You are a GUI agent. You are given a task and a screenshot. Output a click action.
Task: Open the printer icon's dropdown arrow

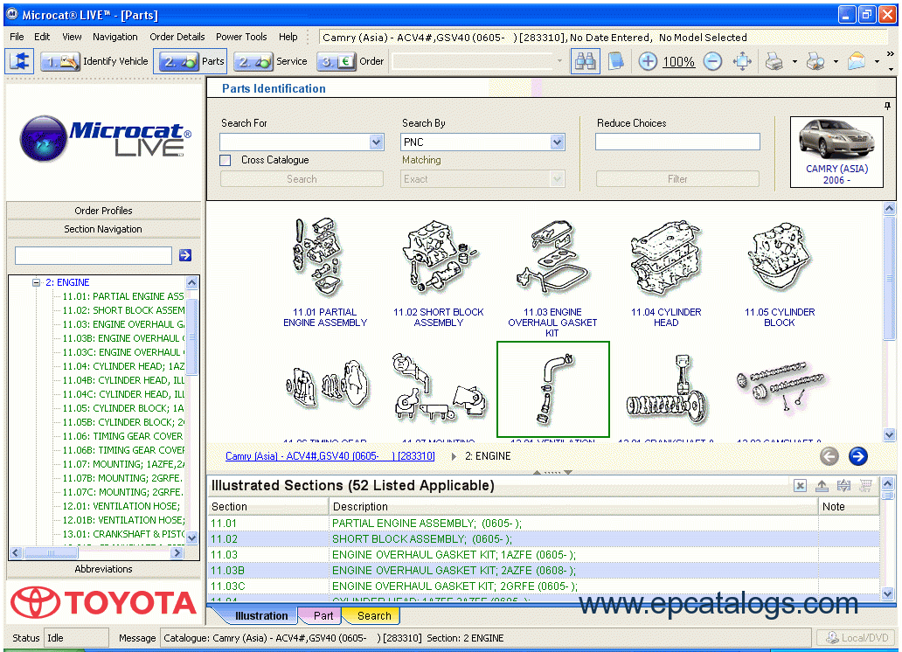coord(794,61)
